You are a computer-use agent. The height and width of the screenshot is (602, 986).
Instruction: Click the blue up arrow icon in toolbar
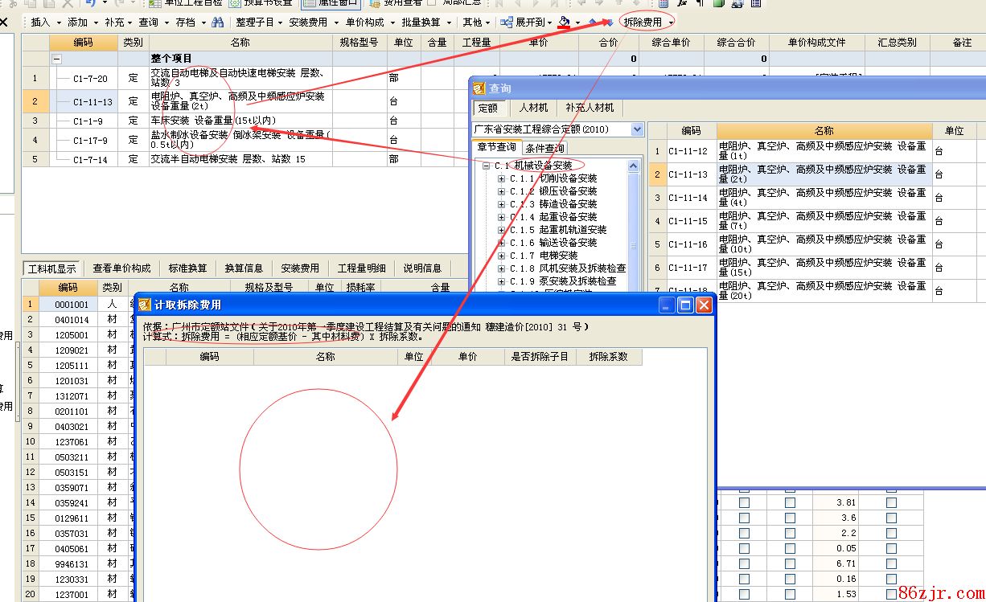593,23
